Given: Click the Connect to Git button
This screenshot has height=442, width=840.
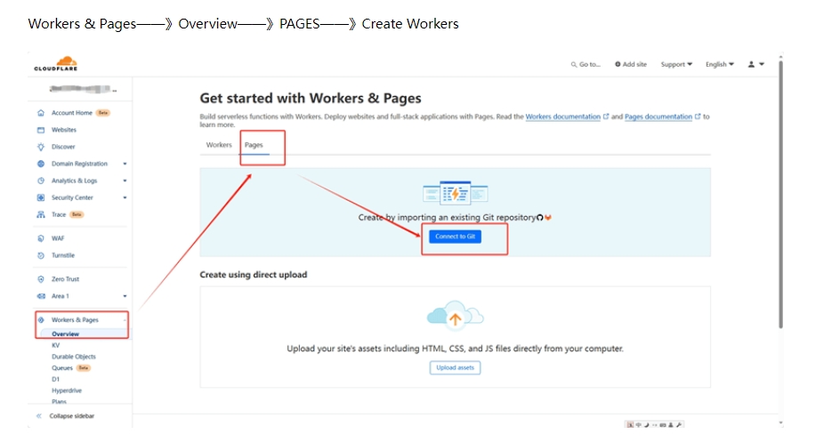Looking at the screenshot, I should pos(455,237).
